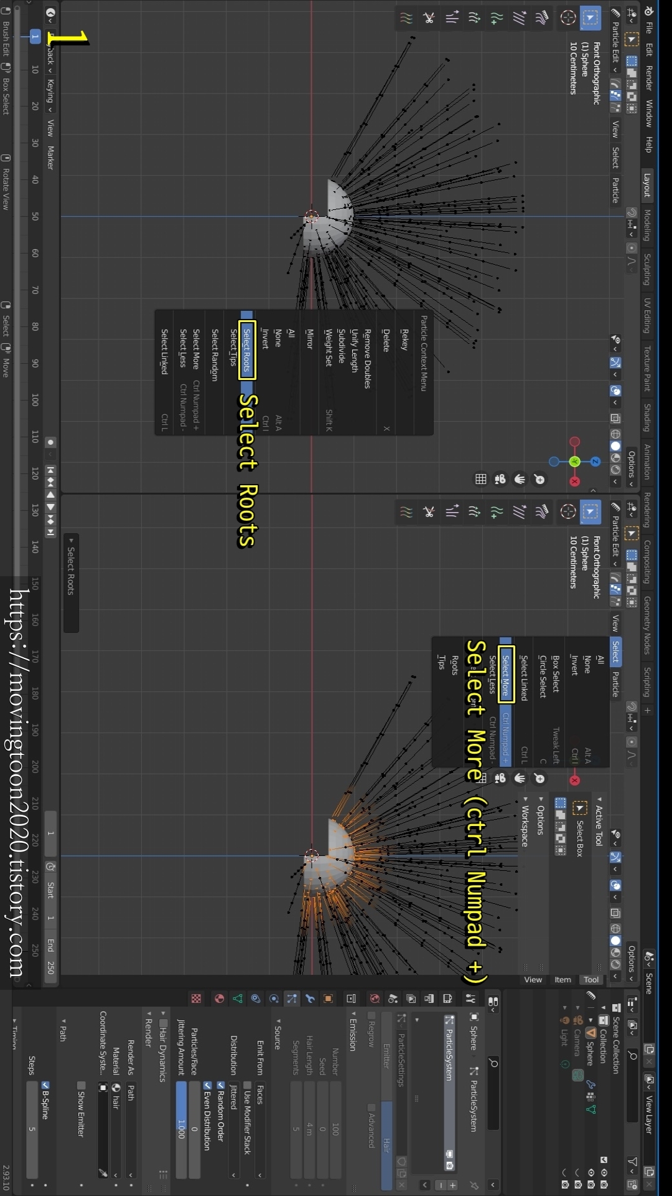The width and height of the screenshot is (672, 1196).
Task: Uncheck the Even Distribution checkbox
Action: click(x=208, y=1085)
